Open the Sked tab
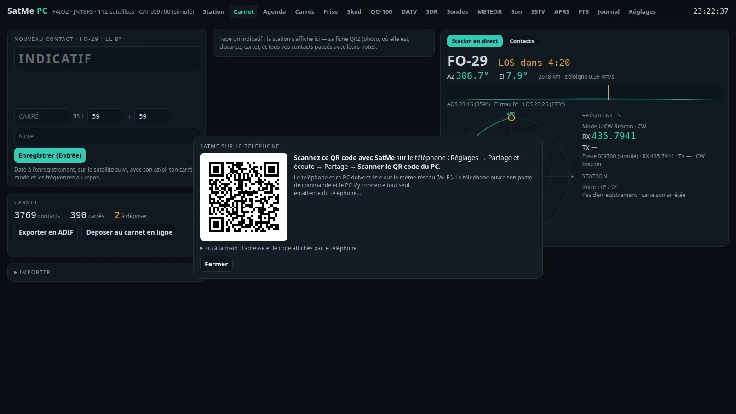736x414 pixels. point(354,11)
